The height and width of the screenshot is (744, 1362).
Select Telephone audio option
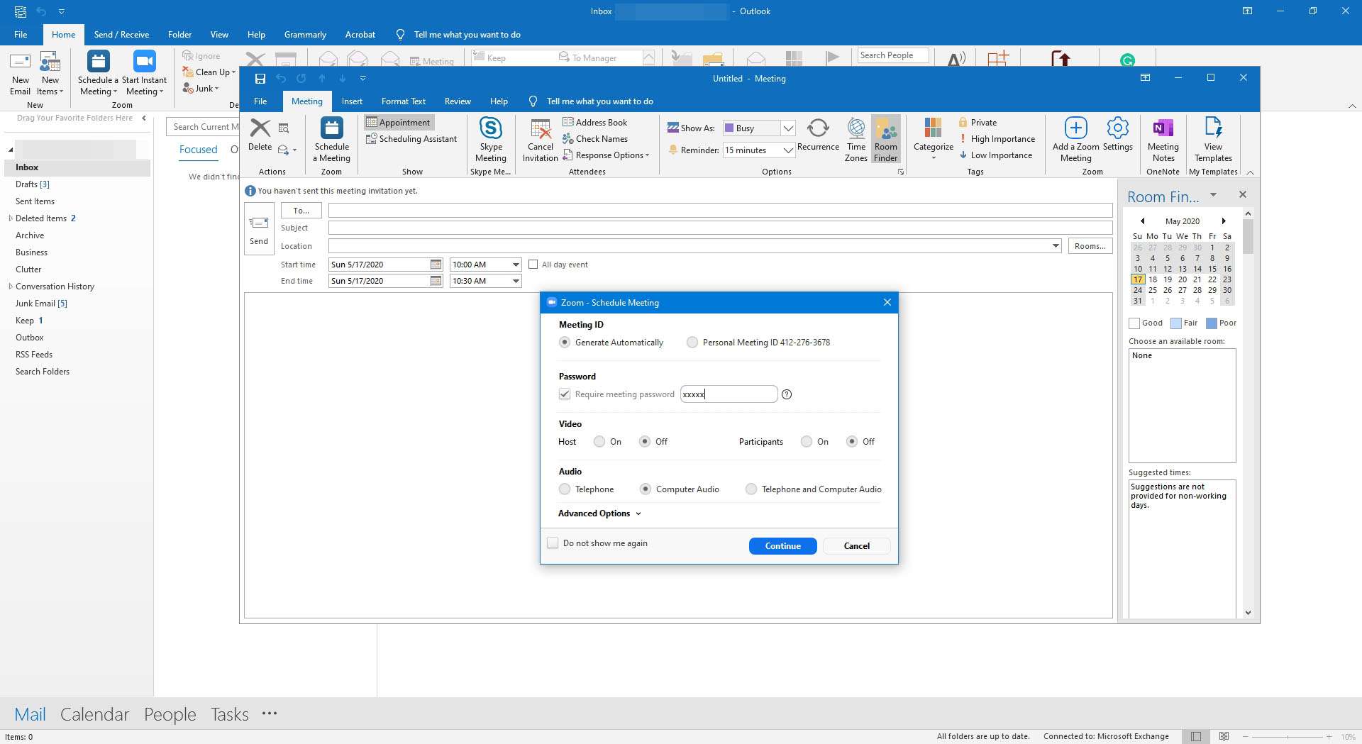[x=564, y=489]
